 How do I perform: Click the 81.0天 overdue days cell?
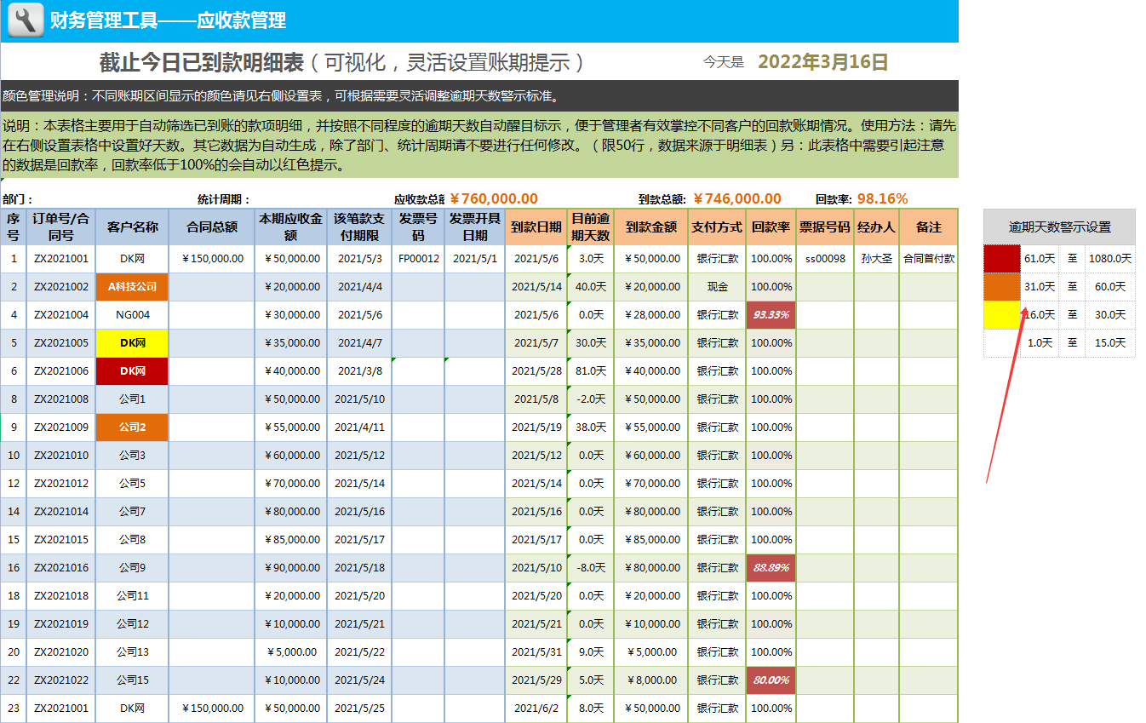(x=591, y=371)
